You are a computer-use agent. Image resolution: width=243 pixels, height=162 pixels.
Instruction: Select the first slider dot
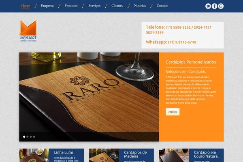[x=24, y=137]
